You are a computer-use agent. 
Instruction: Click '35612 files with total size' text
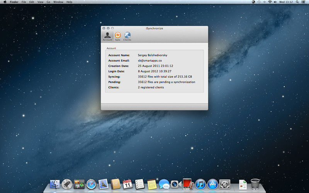coord(165,76)
